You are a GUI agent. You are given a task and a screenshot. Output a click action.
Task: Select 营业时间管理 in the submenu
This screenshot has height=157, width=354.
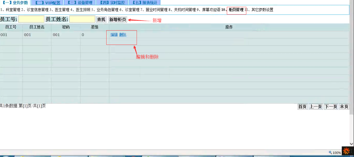pyautogui.click(x=156, y=10)
